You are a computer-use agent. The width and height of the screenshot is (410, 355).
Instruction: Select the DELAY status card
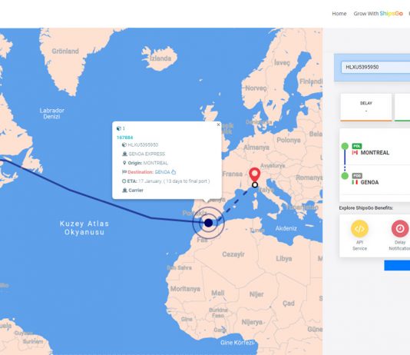click(x=366, y=108)
